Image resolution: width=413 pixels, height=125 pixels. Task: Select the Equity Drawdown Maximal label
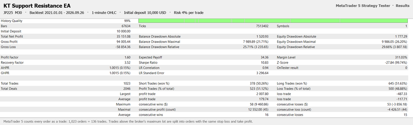pyautogui.click(x=296, y=42)
